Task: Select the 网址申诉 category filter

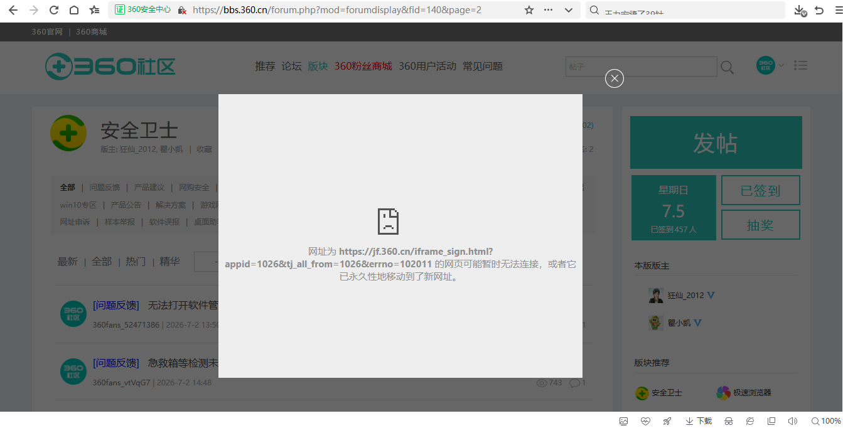Action: click(x=75, y=222)
